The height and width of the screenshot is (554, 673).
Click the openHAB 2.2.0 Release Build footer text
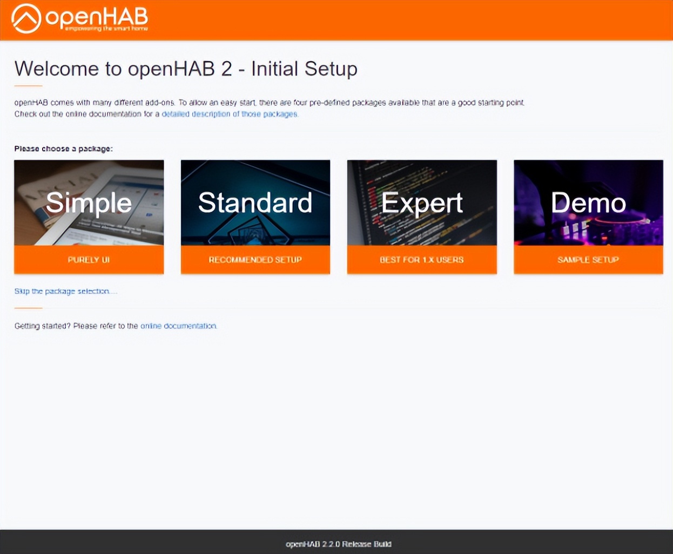click(x=338, y=544)
